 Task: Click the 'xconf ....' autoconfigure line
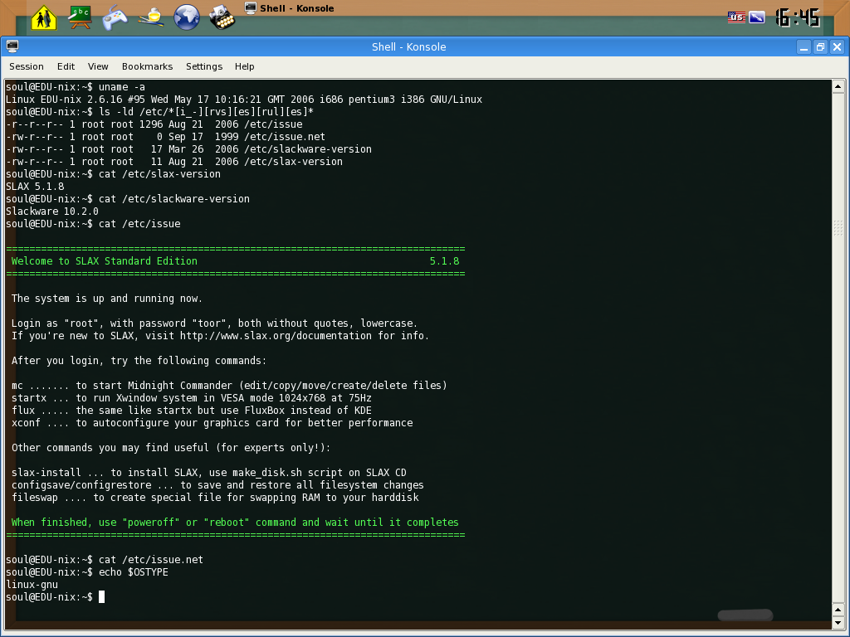click(x=212, y=423)
